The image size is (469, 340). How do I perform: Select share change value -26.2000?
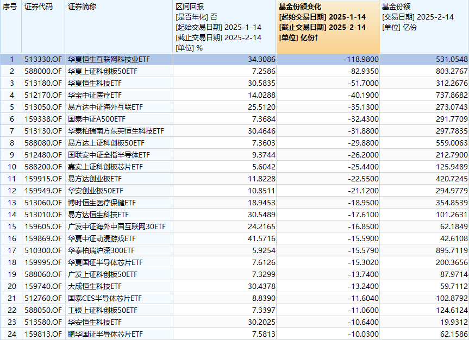click(x=328, y=155)
